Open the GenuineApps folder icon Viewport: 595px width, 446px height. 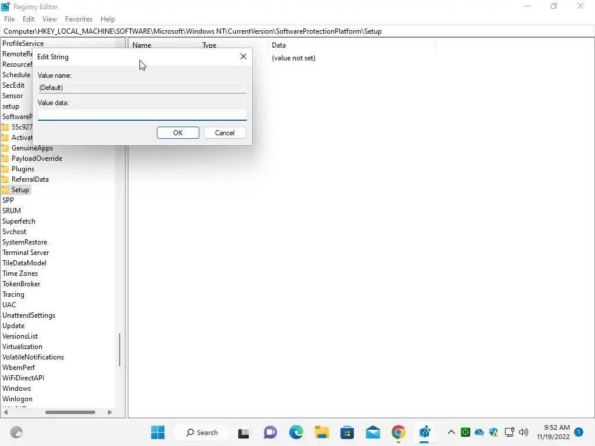(5, 148)
